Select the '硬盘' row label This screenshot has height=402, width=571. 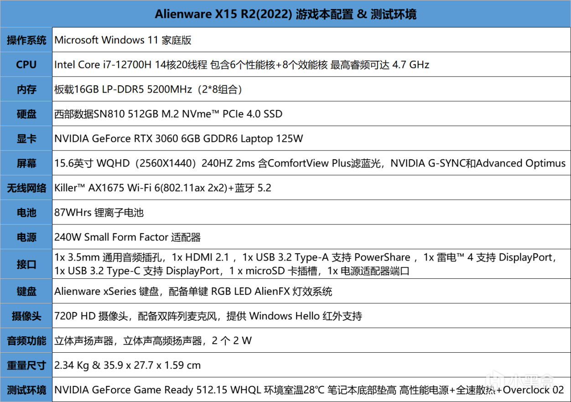pyautogui.click(x=26, y=114)
